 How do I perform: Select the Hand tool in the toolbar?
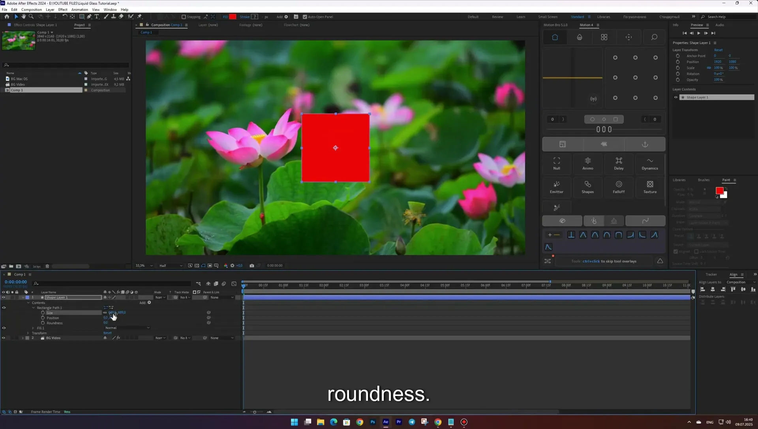coord(23,17)
